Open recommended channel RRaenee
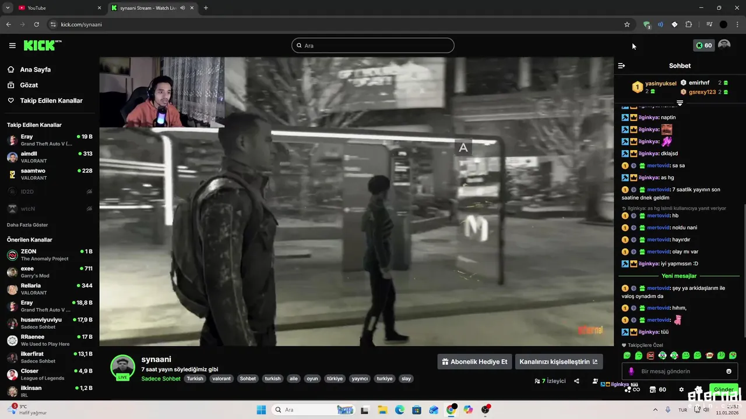The width and height of the screenshot is (746, 419). point(50,340)
